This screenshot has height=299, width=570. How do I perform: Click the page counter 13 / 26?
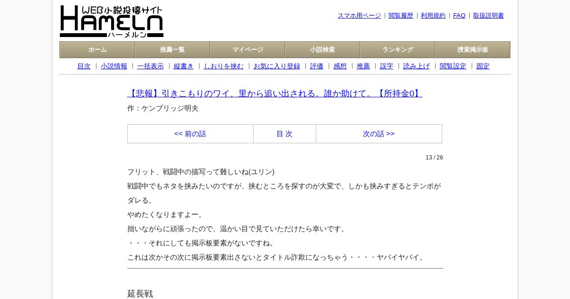(434, 158)
